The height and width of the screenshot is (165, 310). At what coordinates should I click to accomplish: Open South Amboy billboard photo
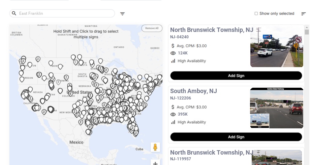(x=276, y=108)
